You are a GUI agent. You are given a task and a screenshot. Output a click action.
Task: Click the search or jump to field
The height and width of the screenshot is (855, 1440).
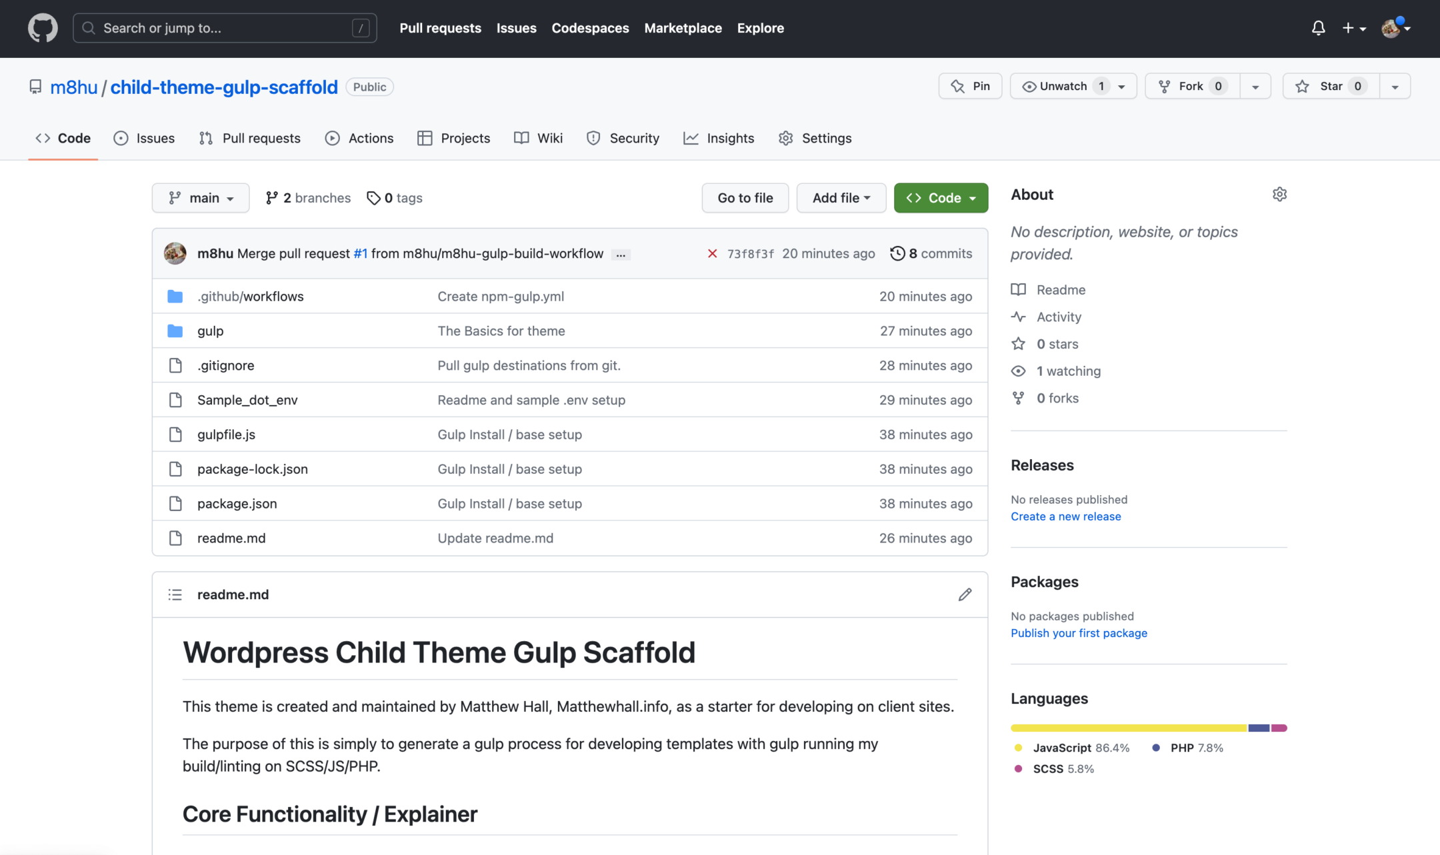click(x=225, y=28)
